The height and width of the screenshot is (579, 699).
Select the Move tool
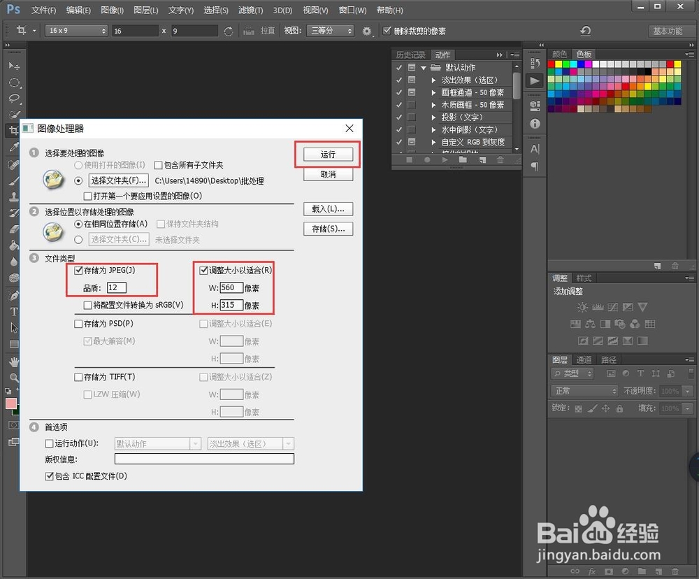tap(14, 66)
